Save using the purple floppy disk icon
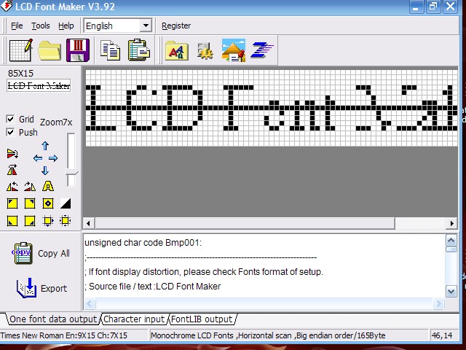Screen dimensions: 466x350 click(x=78, y=50)
